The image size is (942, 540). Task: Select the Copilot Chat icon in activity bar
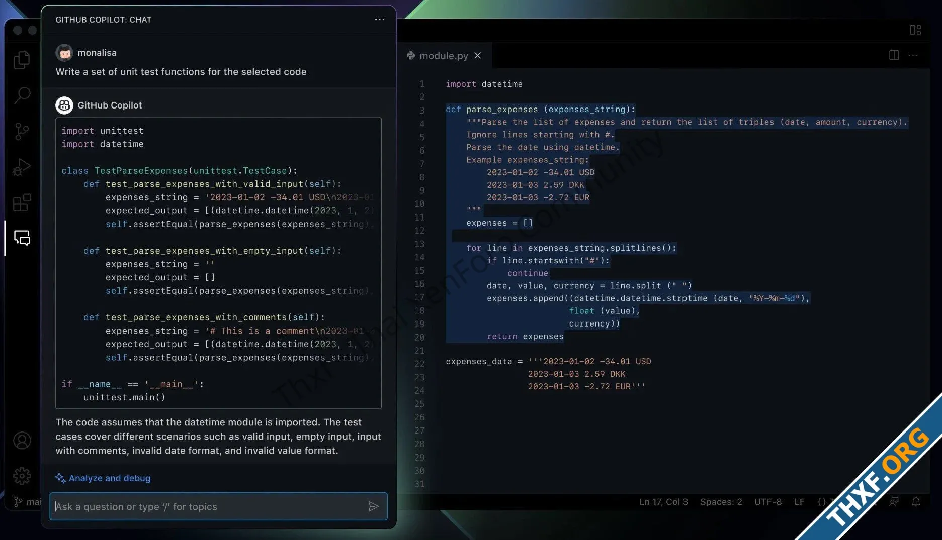coord(22,238)
